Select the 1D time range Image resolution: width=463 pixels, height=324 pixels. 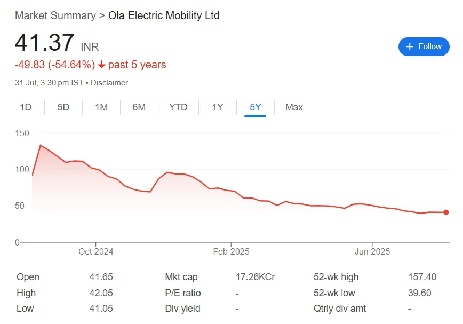[x=26, y=107]
